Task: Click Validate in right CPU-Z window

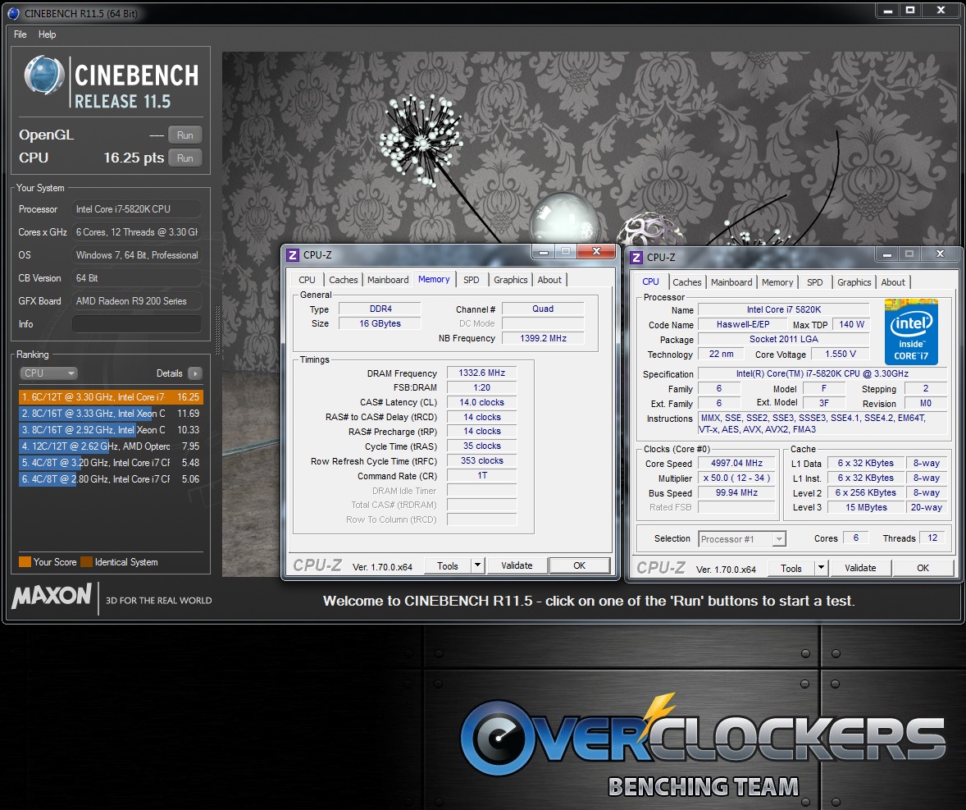Action: [861, 569]
